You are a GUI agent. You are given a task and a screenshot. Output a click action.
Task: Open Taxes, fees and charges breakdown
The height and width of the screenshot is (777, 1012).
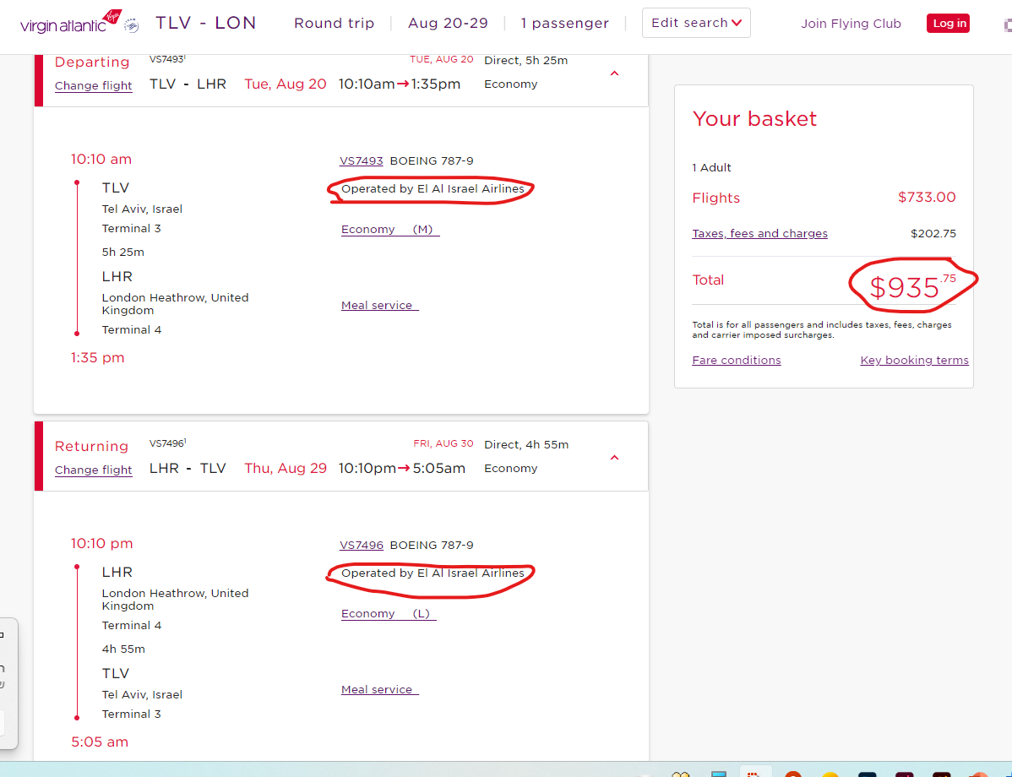coord(759,234)
